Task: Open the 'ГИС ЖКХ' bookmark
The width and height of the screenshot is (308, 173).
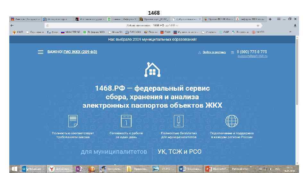Action: click(x=133, y=32)
